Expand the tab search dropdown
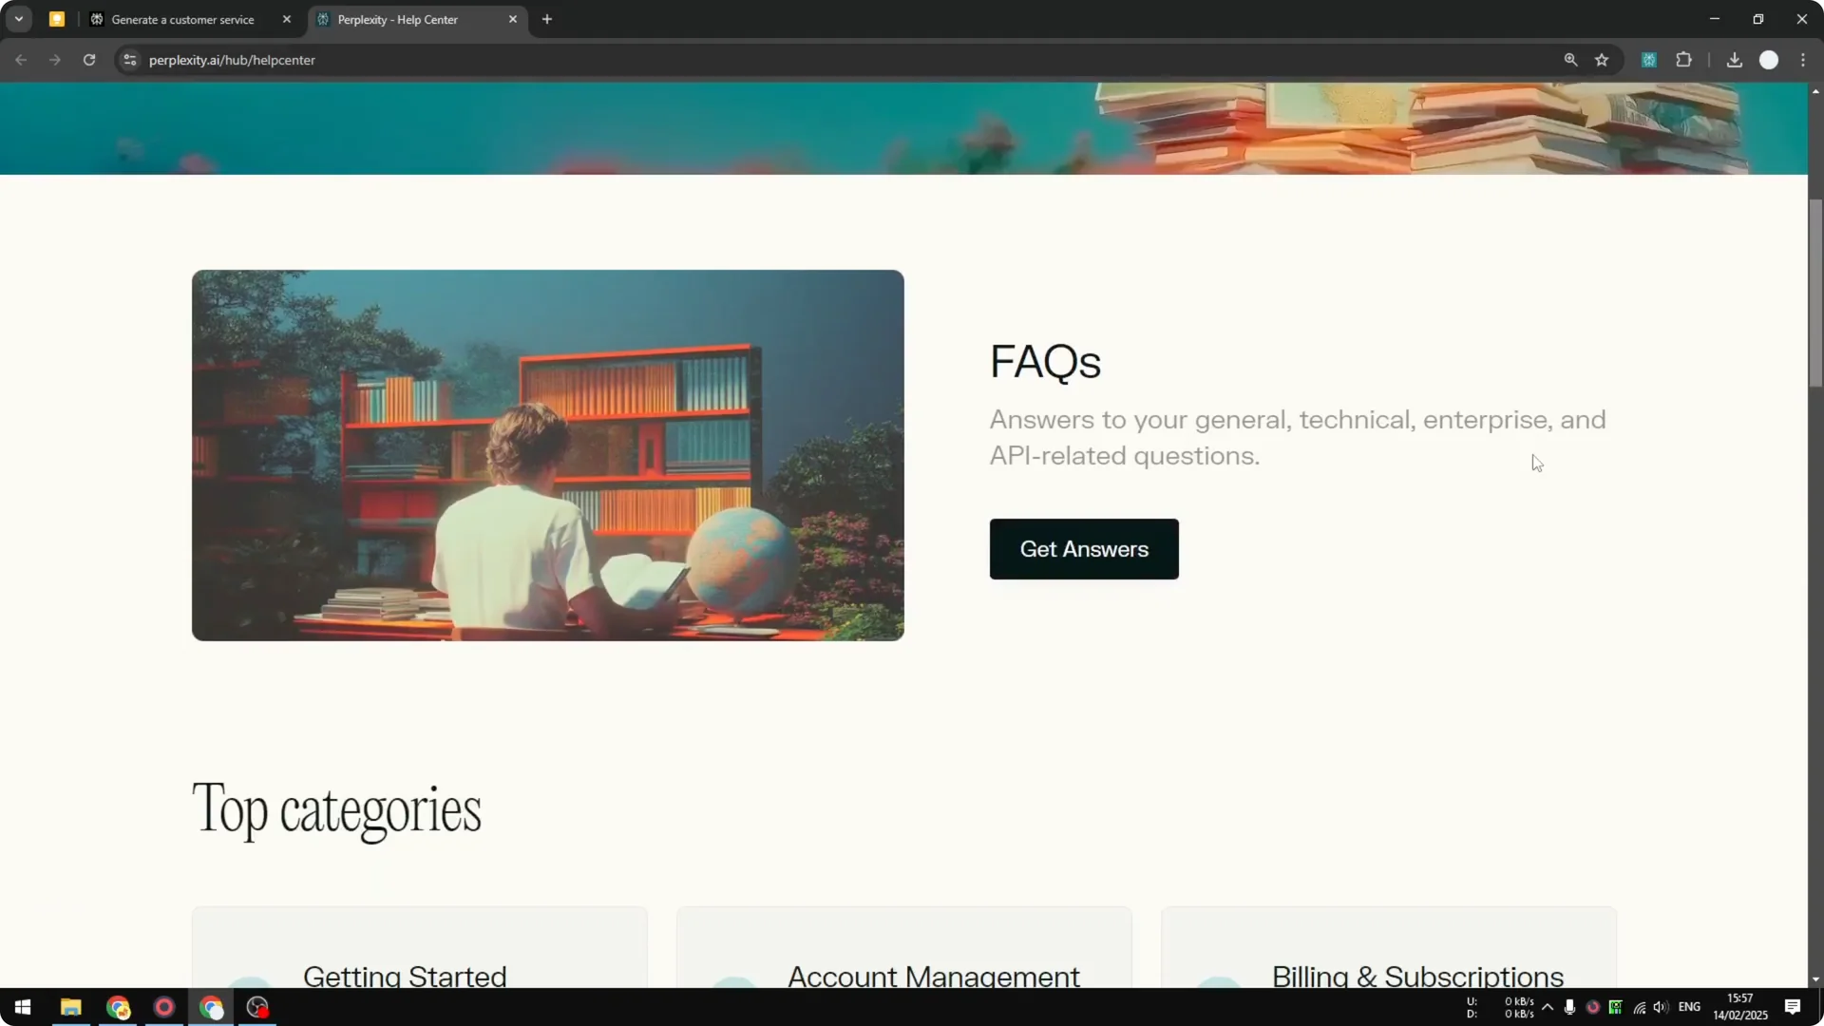 (x=19, y=18)
